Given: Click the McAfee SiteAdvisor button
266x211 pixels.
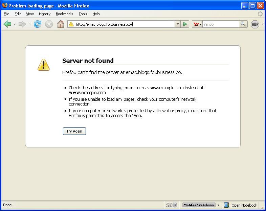Looking at the screenshot, I should pos(199,205).
